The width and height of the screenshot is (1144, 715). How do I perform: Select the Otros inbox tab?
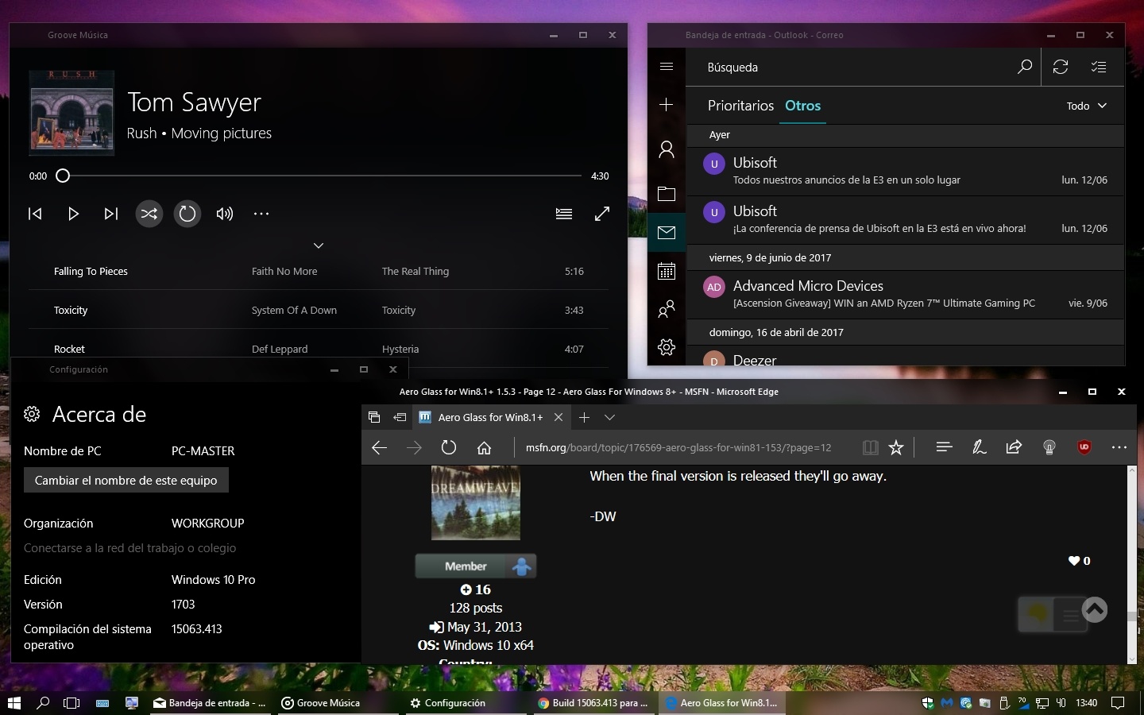pyautogui.click(x=802, y=106)
